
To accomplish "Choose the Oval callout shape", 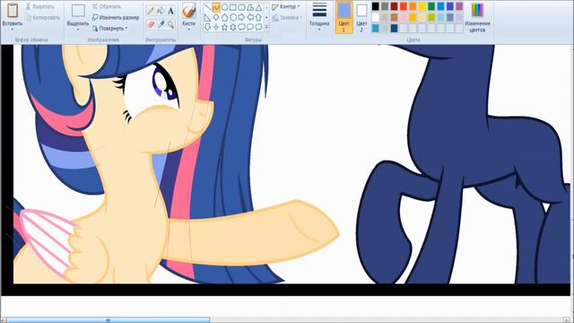I will tap(250, 27).
